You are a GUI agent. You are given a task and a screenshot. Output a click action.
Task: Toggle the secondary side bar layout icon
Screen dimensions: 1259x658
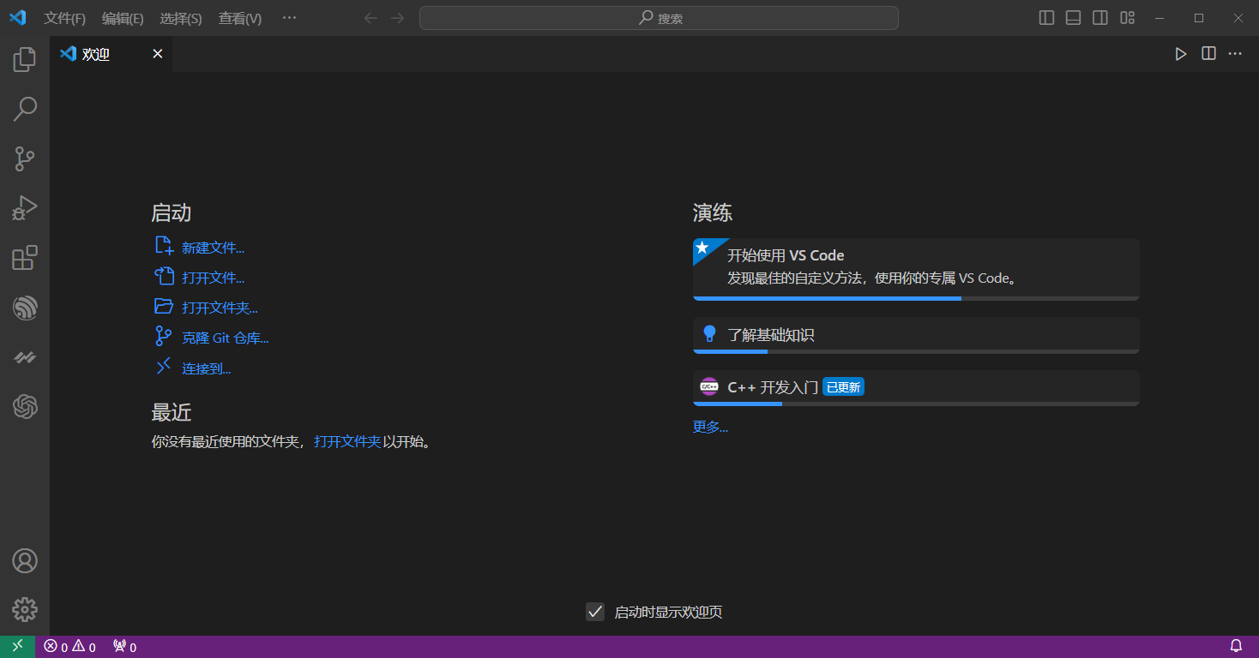(1100, 18)
